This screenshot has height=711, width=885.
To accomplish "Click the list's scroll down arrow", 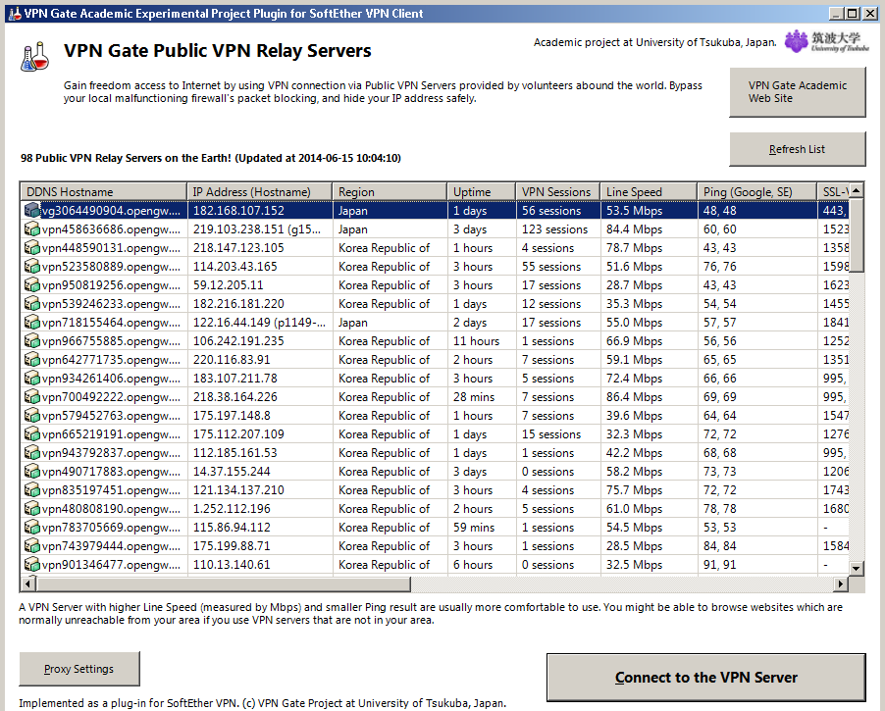I will [857, 568].
